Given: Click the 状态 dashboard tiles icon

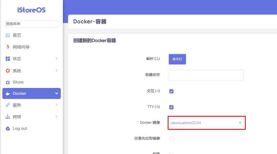Looking at the screenshot, I should 8,59.
